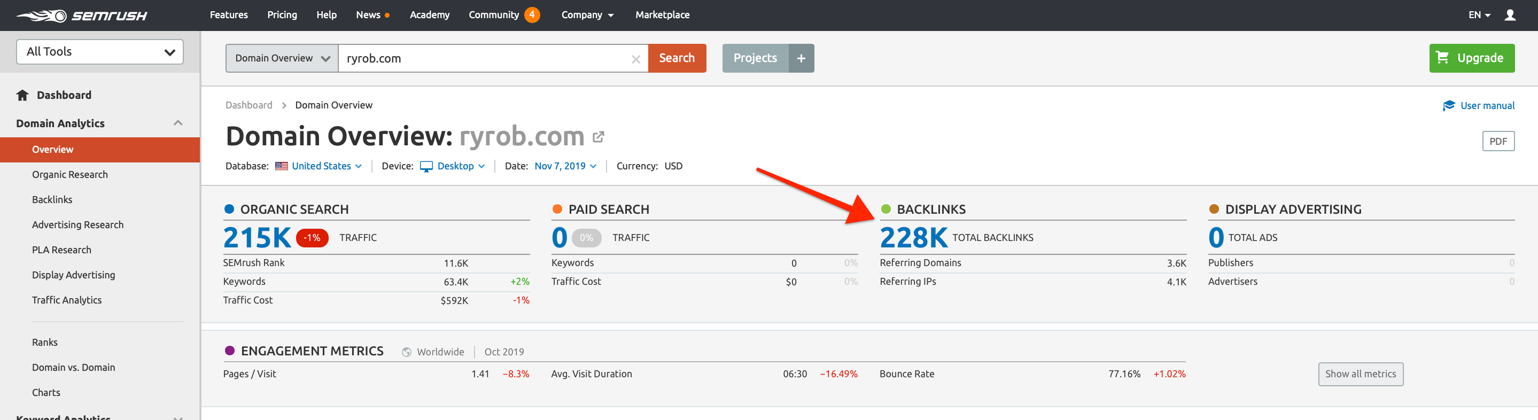This screenshot has width=1538, height=420.
Task: Click the Traffic Cost $592K value
Action: click(x=454, y=301)
